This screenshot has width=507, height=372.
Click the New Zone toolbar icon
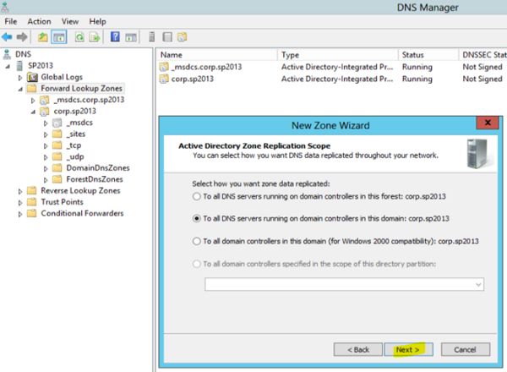182,37
